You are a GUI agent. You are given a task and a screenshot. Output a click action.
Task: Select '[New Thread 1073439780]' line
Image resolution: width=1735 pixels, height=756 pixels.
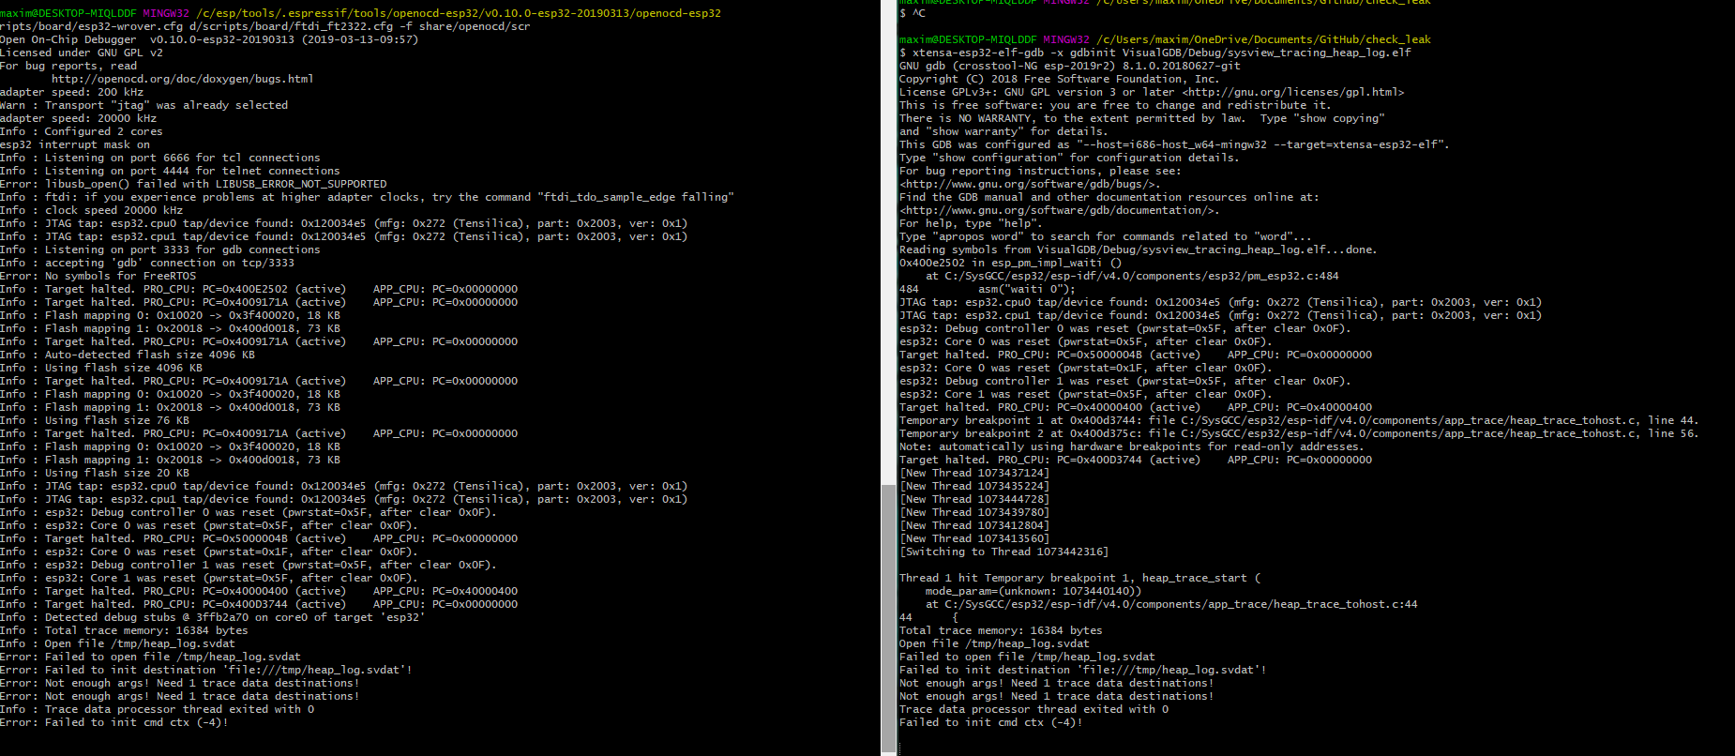click(974, 512)
